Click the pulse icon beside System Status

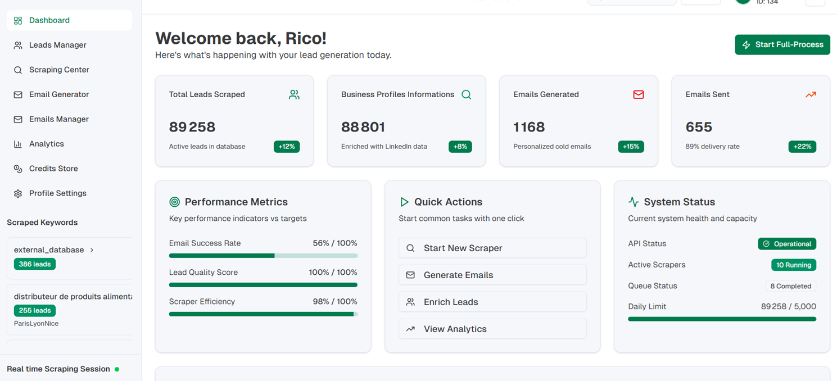pos(634,202)
